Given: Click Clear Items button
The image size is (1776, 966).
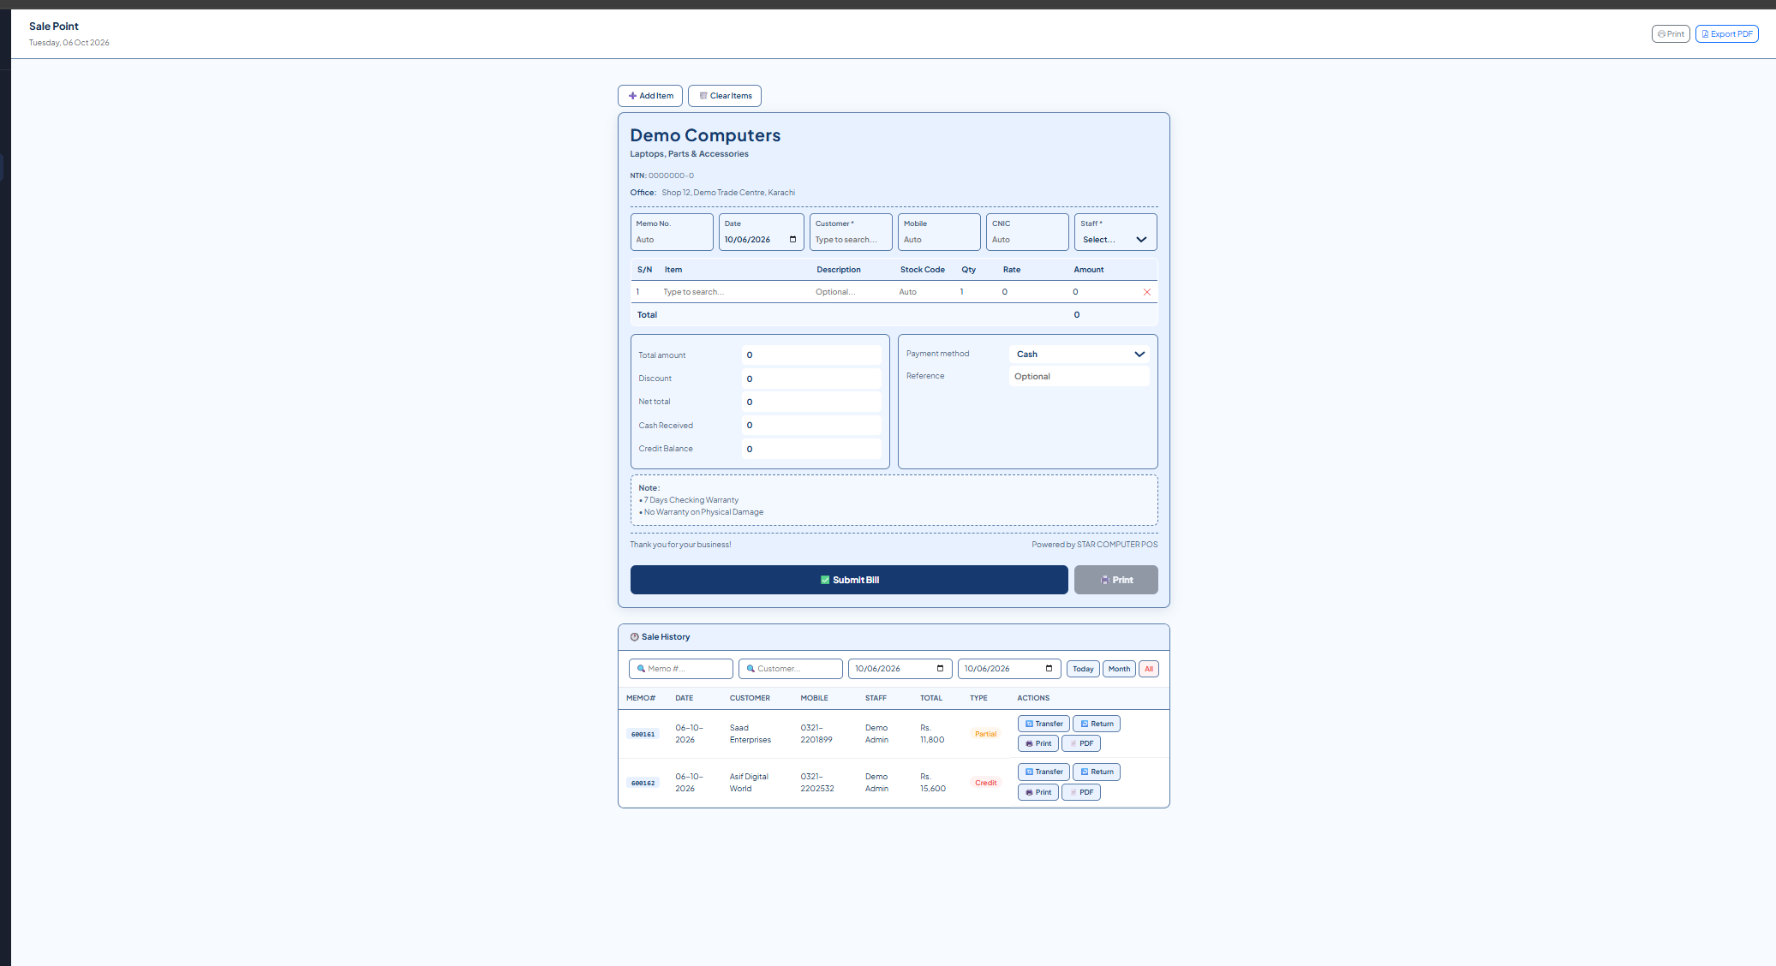Looking at the screenshot, I should pos(725,96).
